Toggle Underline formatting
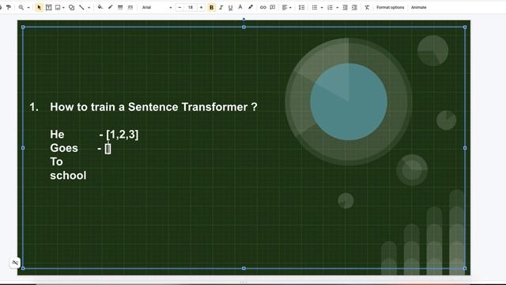 [x=230, y=7]
